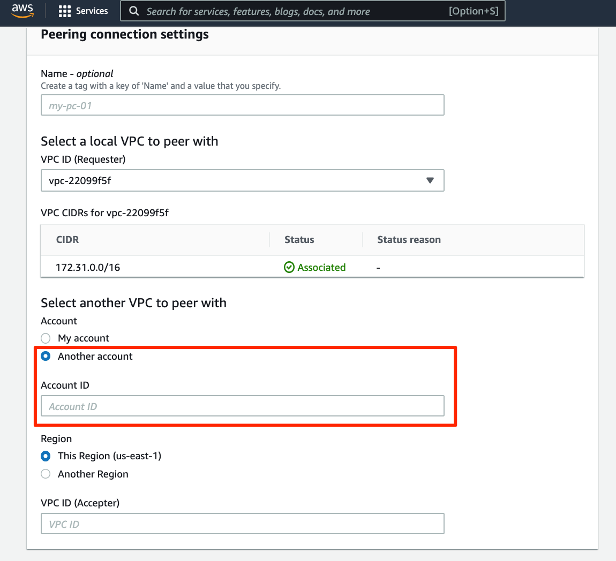Click the search magnifier icon
This screenshot has width=616, height=561.
(133, 11)
